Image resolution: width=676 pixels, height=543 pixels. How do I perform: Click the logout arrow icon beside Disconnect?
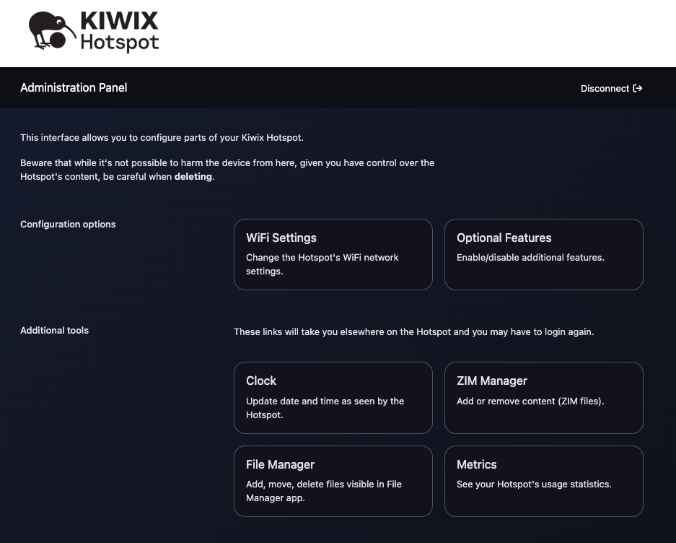(x=638, y=88)
